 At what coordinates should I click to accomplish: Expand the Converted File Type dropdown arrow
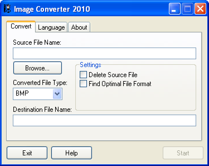pos(57,94)
